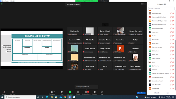Click muted mic icon for Raditya
Screen dimensions: 176x99
171,36
